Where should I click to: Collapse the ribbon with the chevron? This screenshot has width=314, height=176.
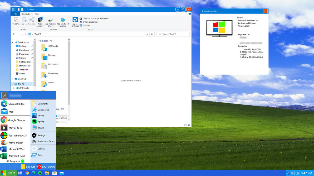coord(186,14)
